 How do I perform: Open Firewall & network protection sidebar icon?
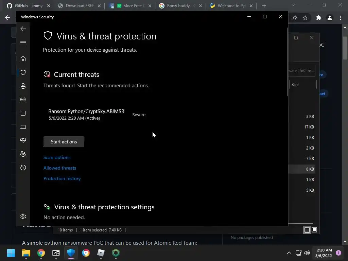[x=23, y=100]
